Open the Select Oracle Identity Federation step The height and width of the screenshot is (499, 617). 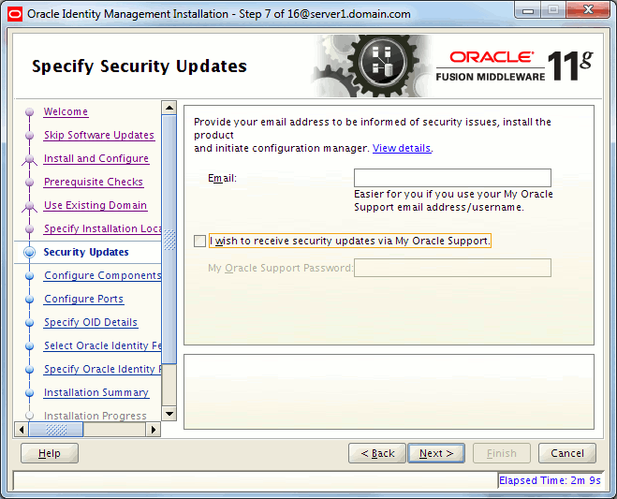pos(102,345)
